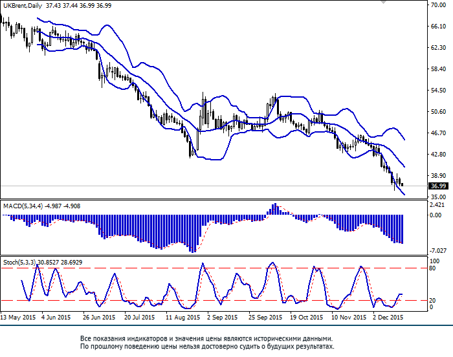The image size is (453, 357).
Task: Click the 66.10 price axis label
Action: point(438,26)
